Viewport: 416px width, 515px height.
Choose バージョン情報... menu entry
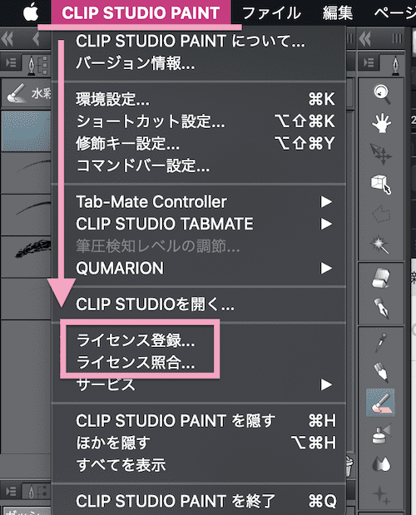pos(198,63)
